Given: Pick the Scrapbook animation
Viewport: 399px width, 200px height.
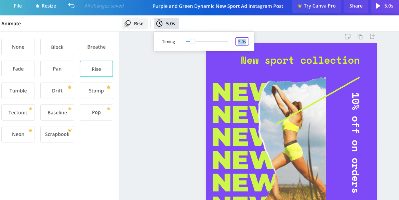Looking at the screenshot, I should [57, 134].
